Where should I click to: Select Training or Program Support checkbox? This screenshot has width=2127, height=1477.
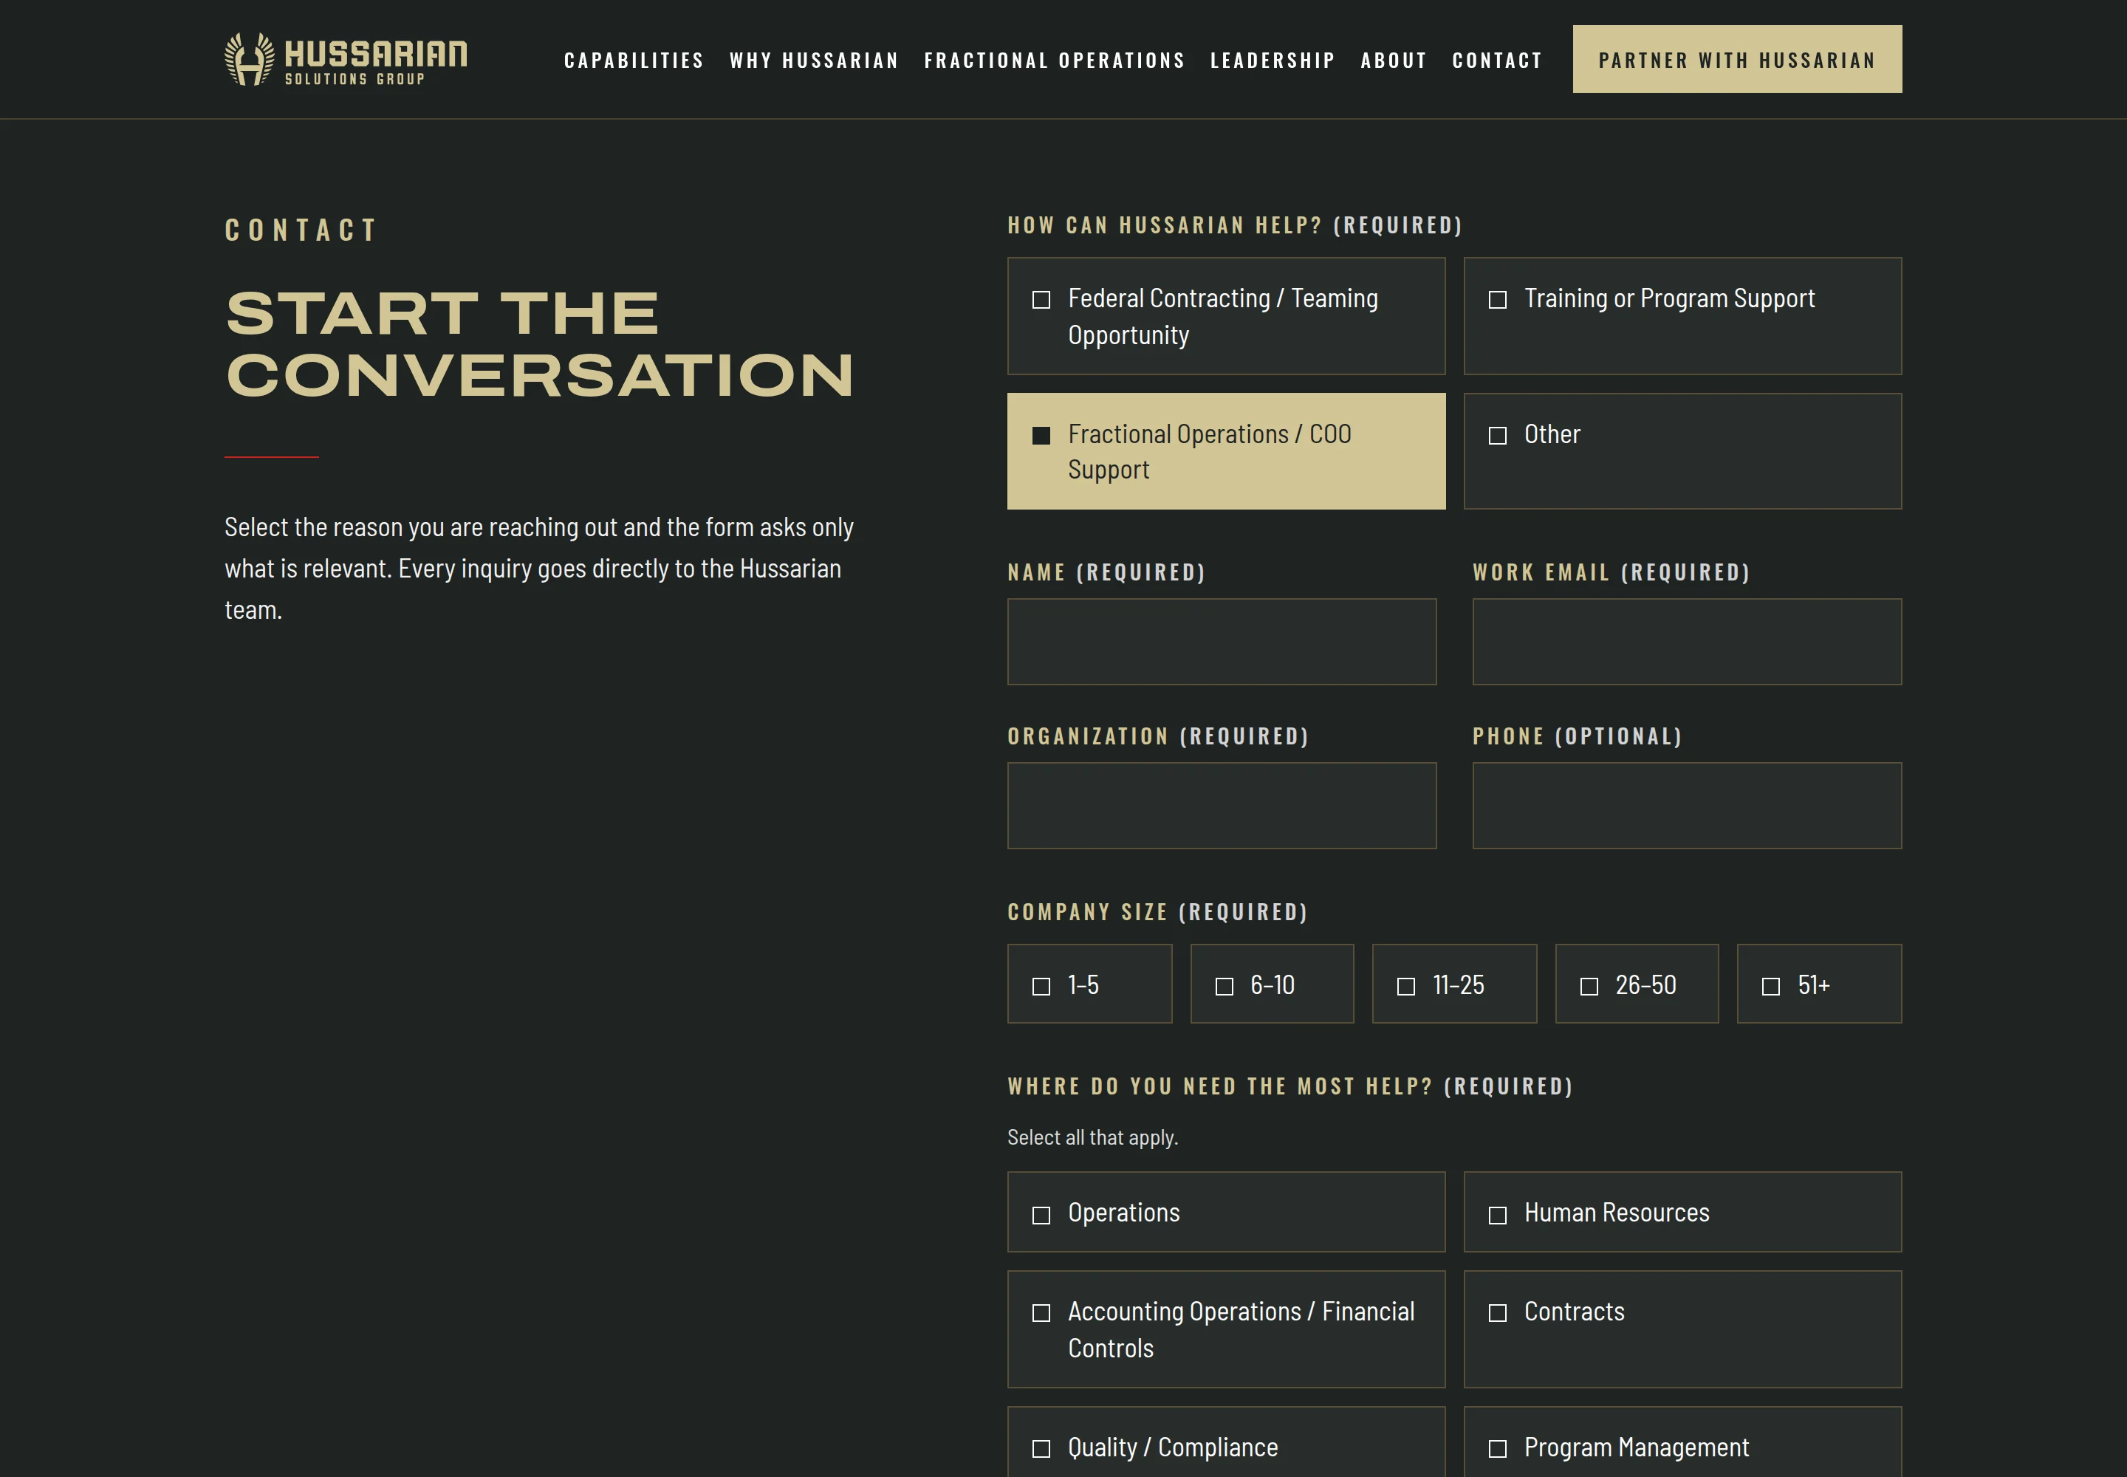point(1682,315)
